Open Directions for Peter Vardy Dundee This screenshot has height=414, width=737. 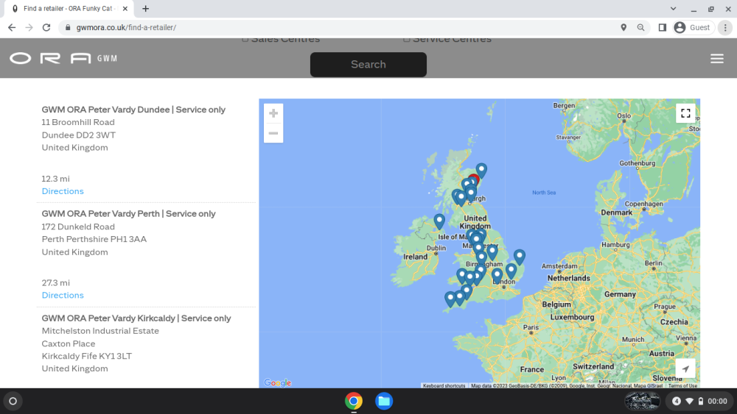pyautogui.click(x=63, y=191)
